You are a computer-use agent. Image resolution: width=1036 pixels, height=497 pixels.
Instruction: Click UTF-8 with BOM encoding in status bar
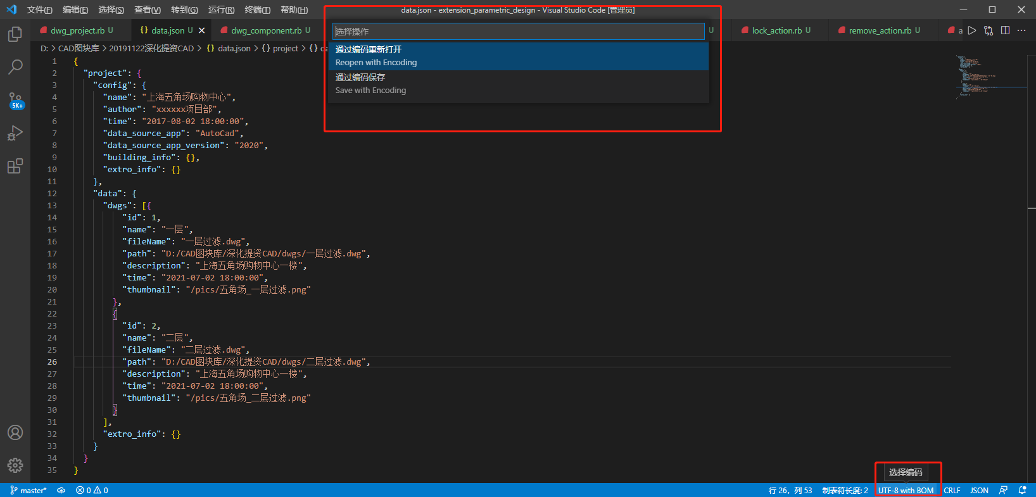tap(906, 490)
